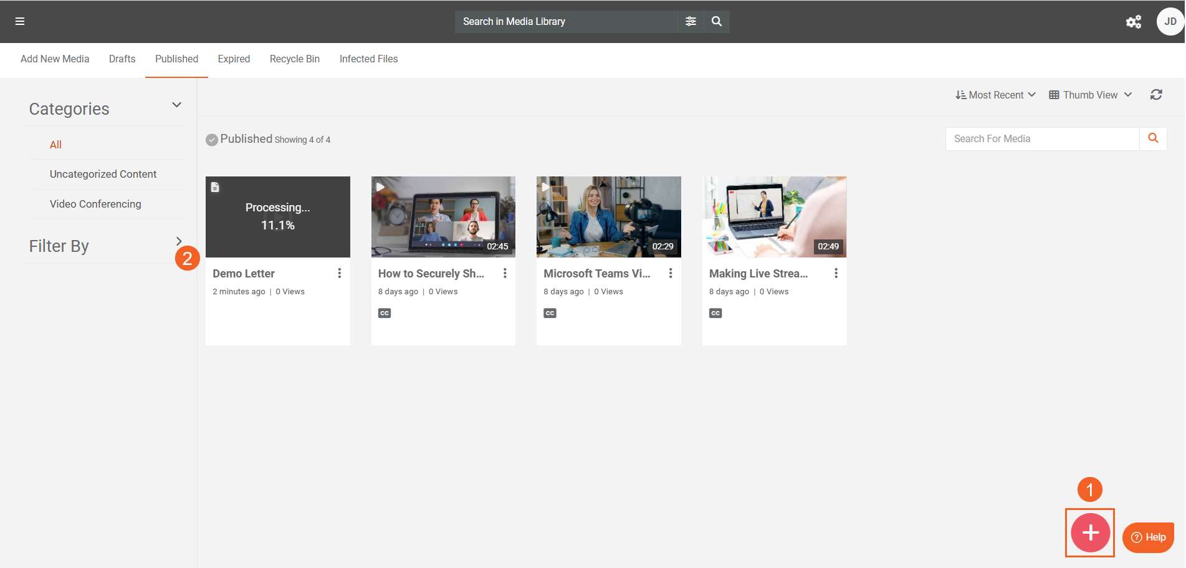Screen dimensions: 1186x568
Task: Open the Thumb View layout dropdown
Action: 1090,95
